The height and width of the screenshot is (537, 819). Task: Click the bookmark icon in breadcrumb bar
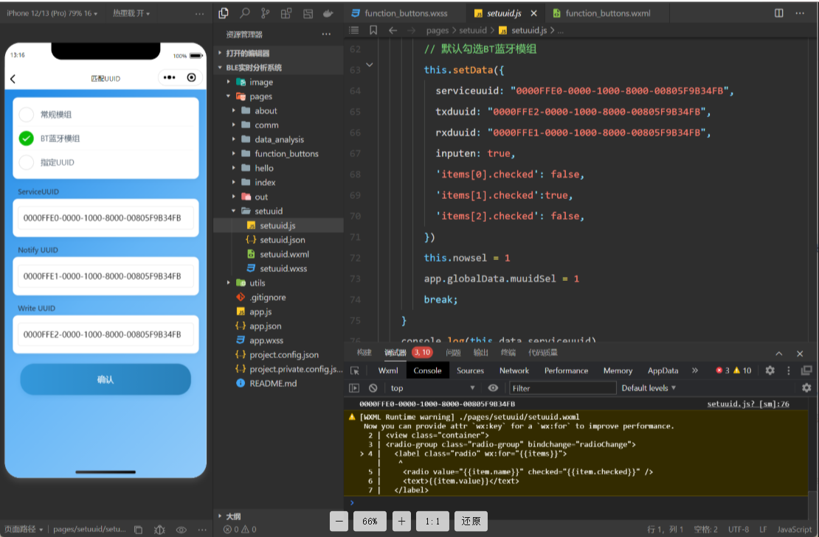(x=373, y=30)
